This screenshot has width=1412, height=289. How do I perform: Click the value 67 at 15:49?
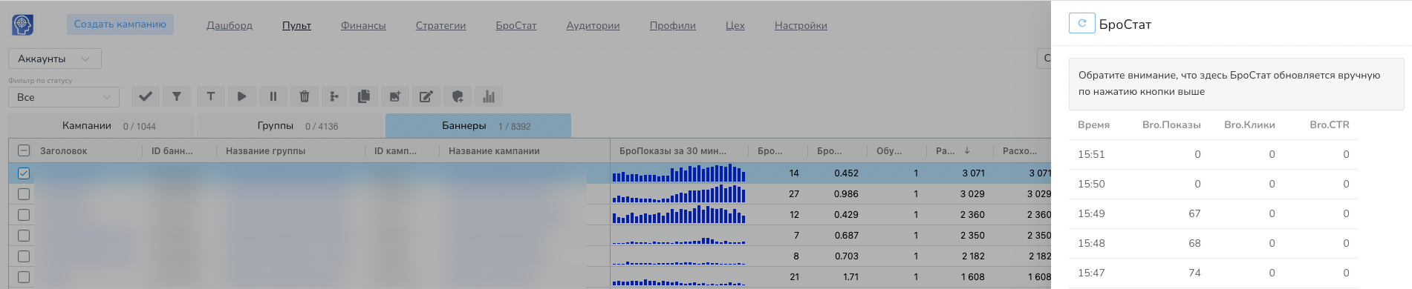pos(1194,213)
